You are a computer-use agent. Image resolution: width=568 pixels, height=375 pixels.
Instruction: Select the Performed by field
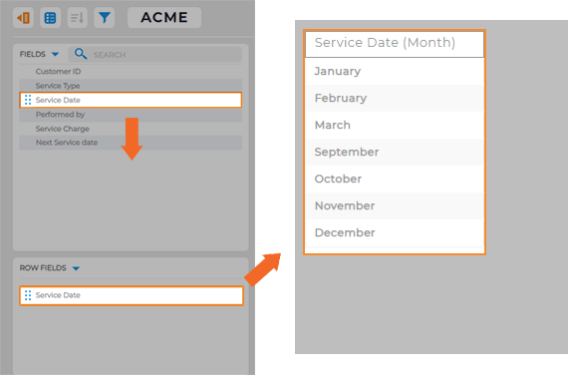click(x=131, y=115)
